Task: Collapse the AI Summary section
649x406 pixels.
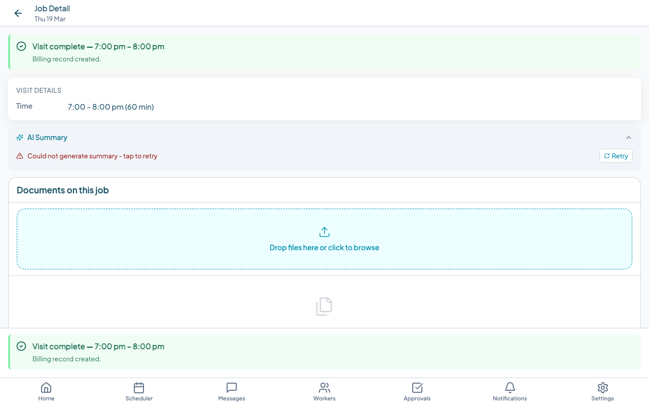Action: (629, 138)
